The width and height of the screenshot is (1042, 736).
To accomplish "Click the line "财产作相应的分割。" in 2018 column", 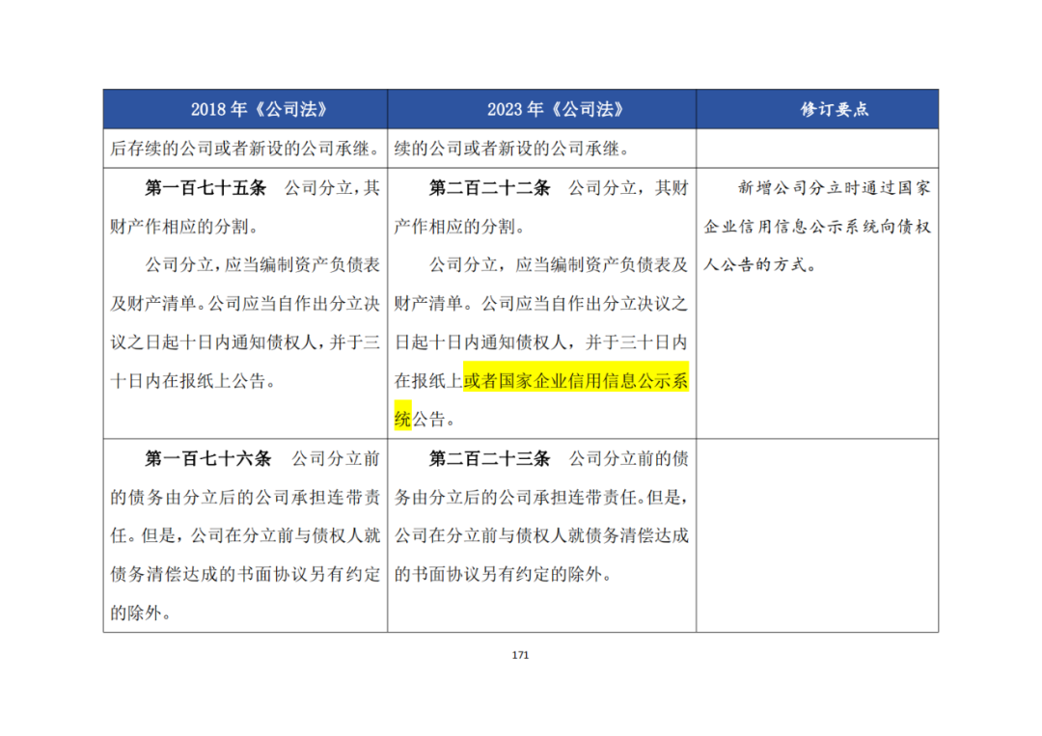I will point(184,227).
